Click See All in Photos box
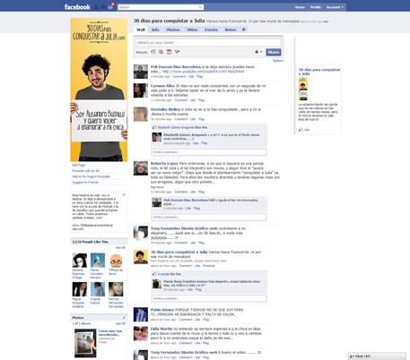The height and width of the screenshot is (360, 410). [x=120, y=323]
